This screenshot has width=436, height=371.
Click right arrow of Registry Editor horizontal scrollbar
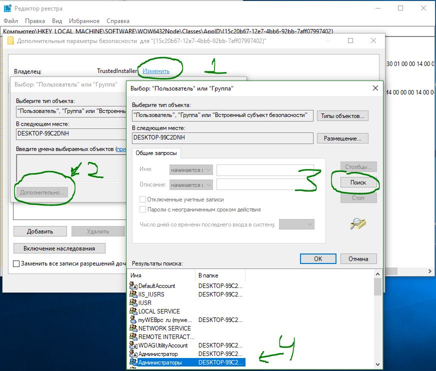[x=430, y=271]
